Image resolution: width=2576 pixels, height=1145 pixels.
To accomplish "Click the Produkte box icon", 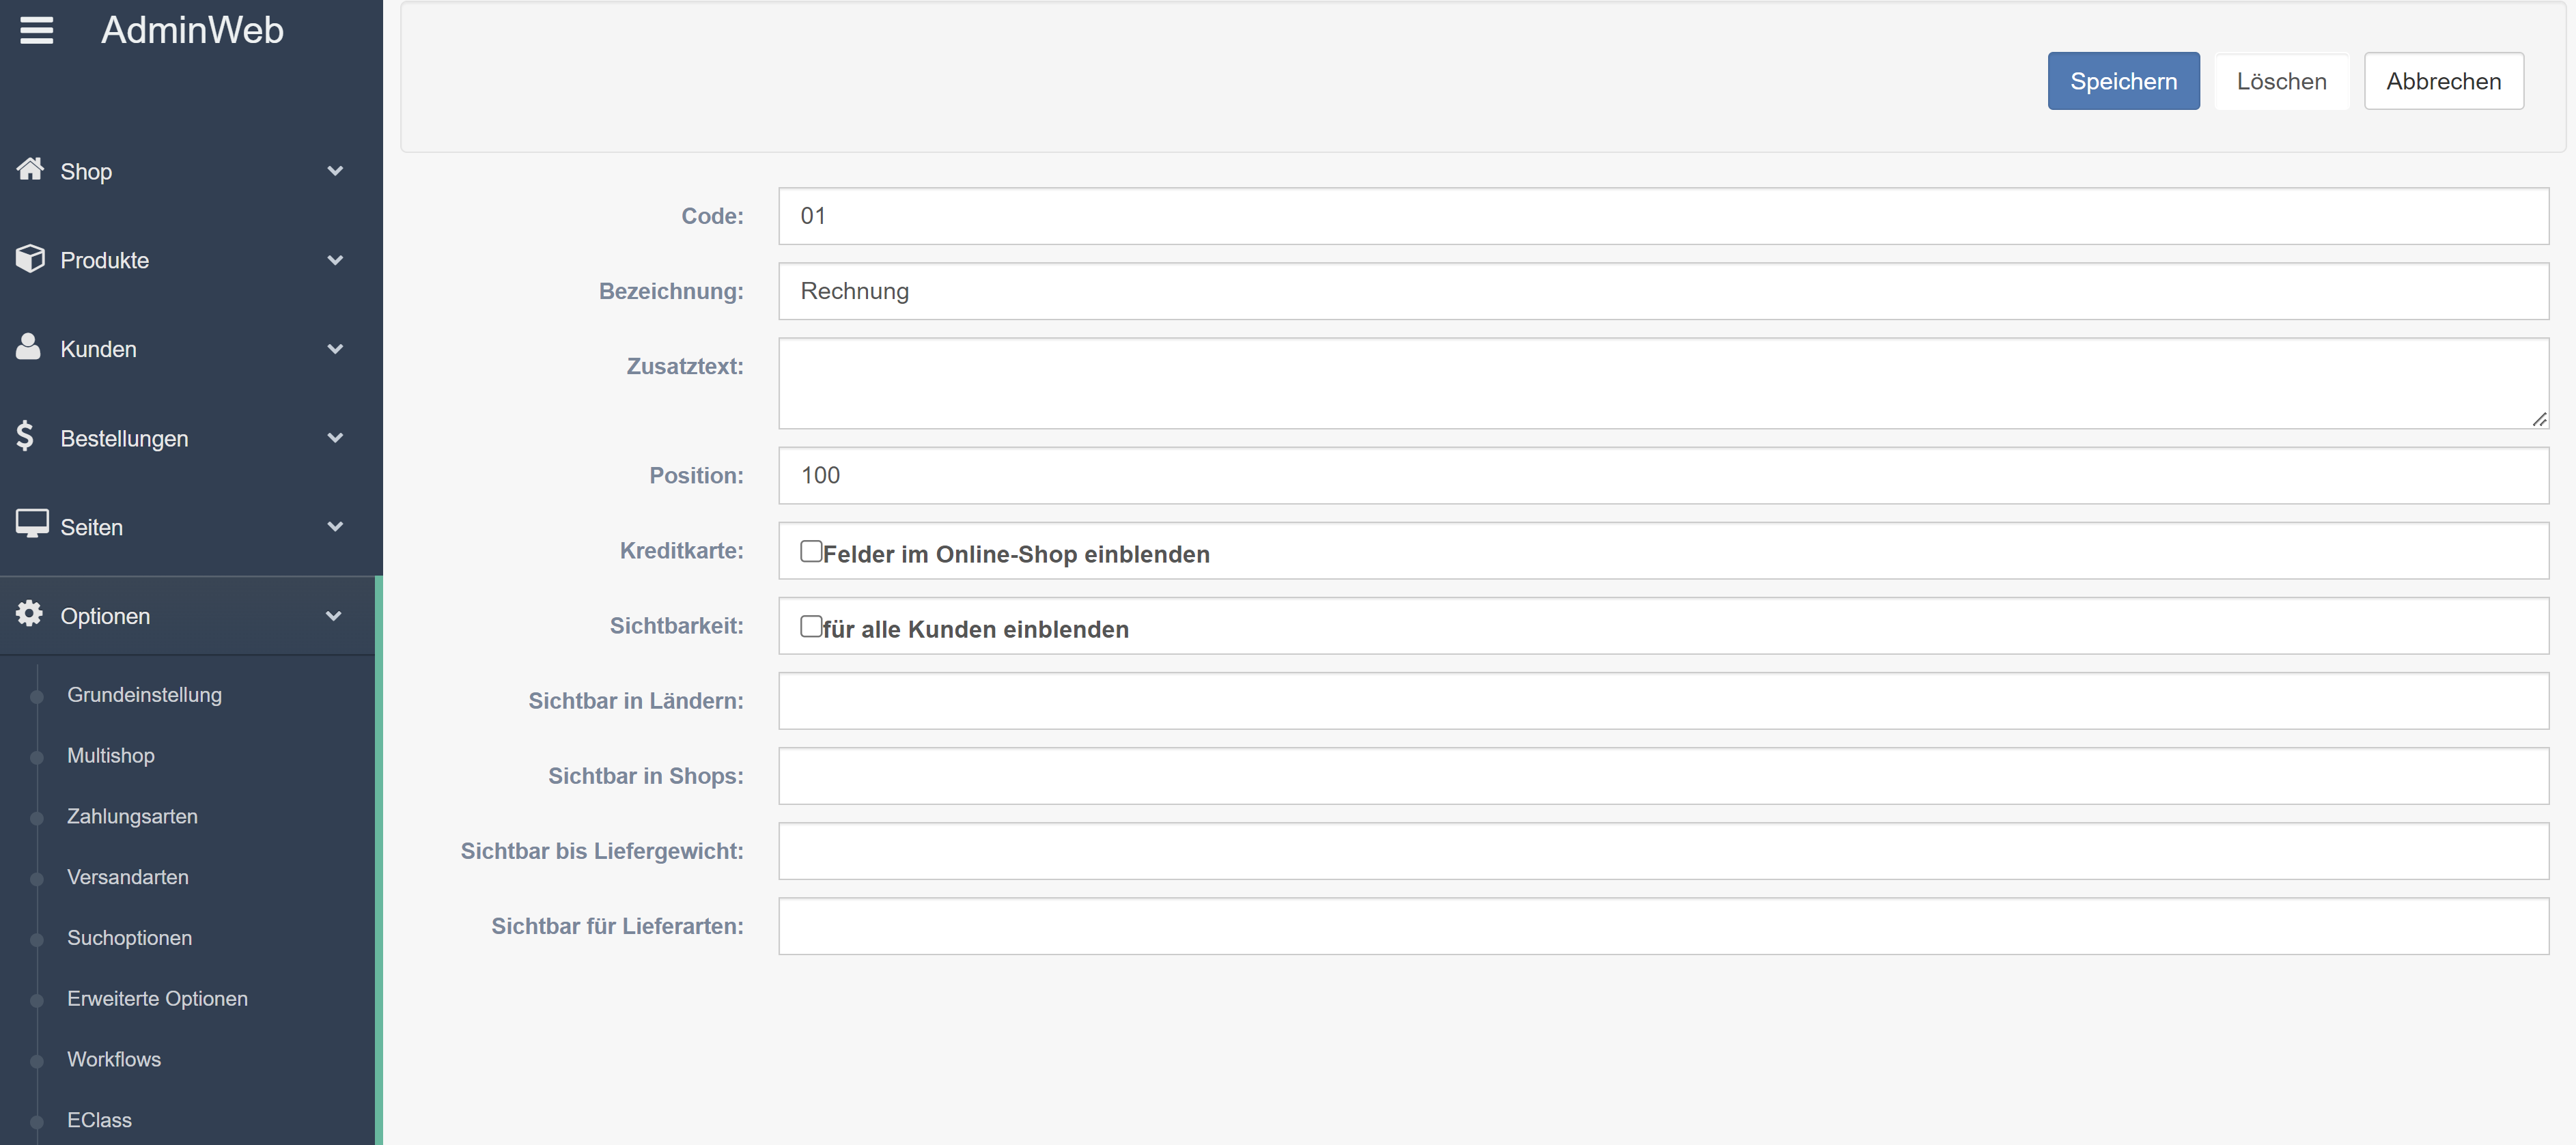I will 30,258.
